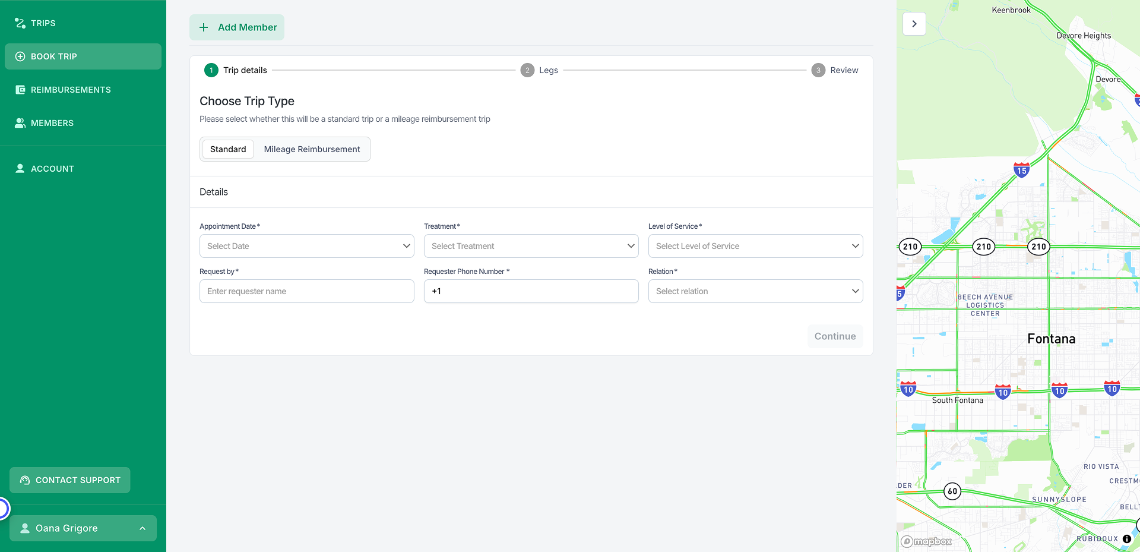Click the Account person icon
Viewport: 1140px width, 552px height.
(x=20, y=169)
